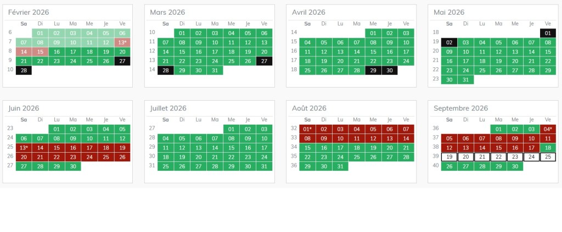The height and width of the screenshot is (232, 562).
Task: Select white-outlined 19 in Septembre 2026
Action: (449, 157)
